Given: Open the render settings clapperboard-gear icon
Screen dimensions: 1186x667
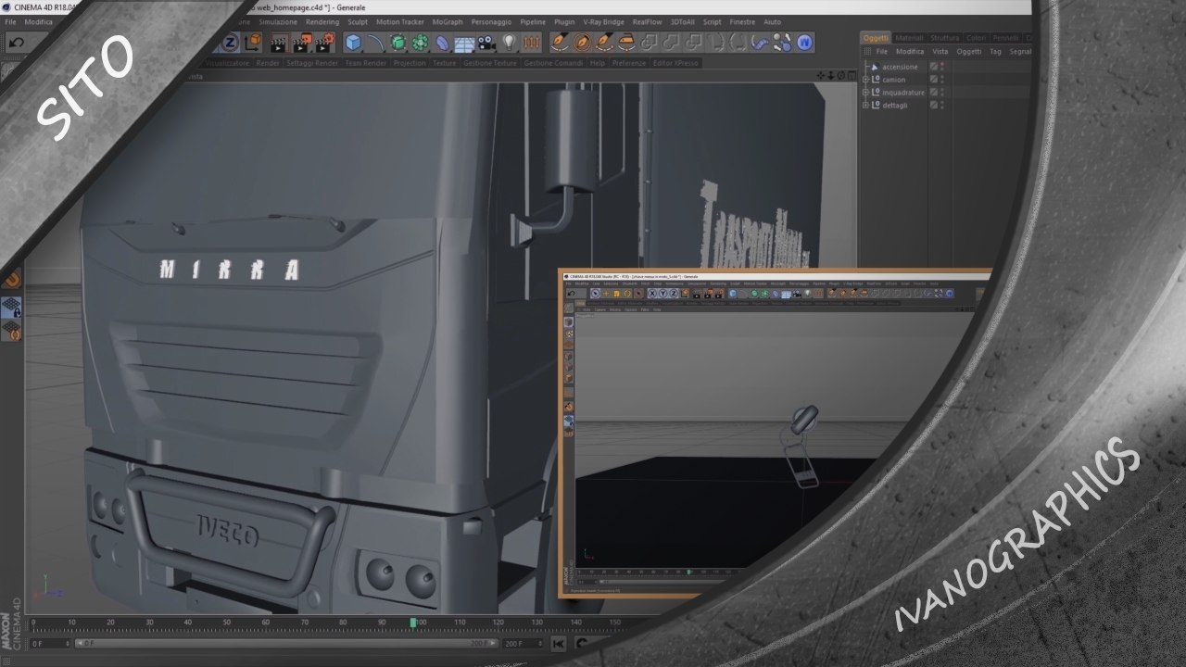Looking at the screenshot, I should coord(325,43).
